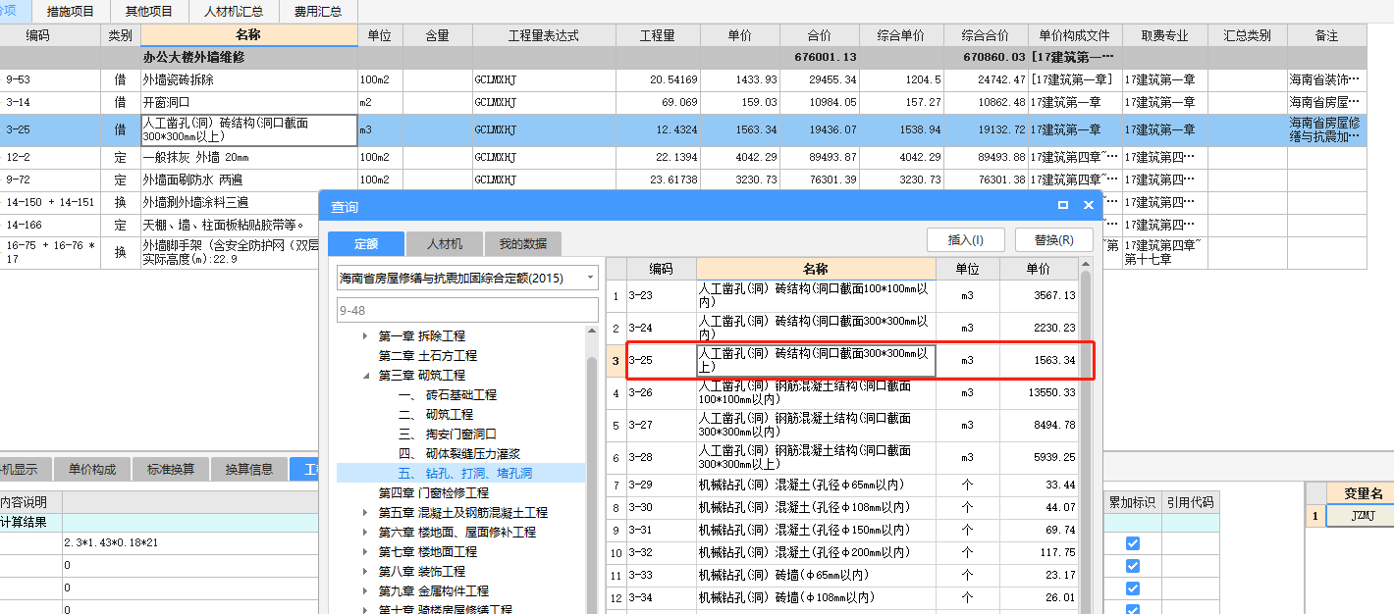Expand the 第七章 楼地面工程 node

[365, 551]
